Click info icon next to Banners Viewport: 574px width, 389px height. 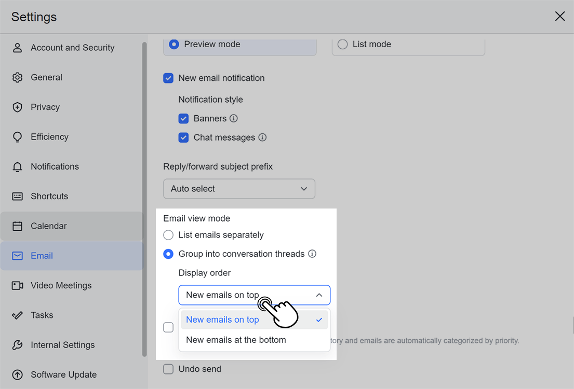[x=234, y=118]
